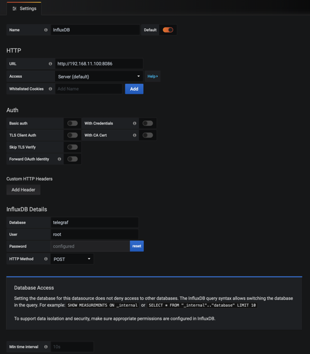Click the blue Add cookie button
Viewport: 310px width, 354px height.
point(134,89)
